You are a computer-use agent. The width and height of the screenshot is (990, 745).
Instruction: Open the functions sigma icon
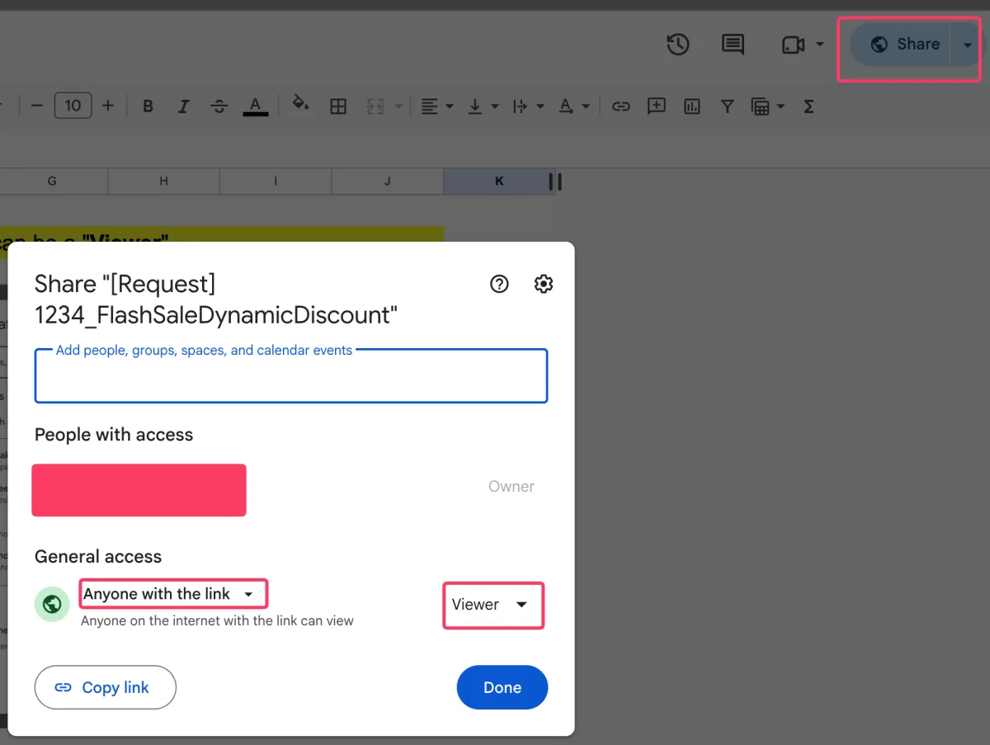[808, 106]
